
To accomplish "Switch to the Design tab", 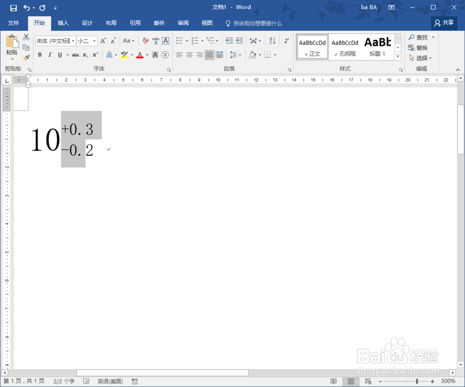I will pos(87,23).
